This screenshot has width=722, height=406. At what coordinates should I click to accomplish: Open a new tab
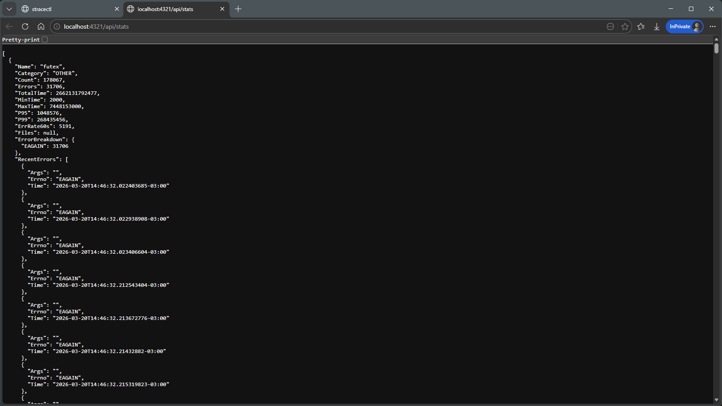(238, 9)
